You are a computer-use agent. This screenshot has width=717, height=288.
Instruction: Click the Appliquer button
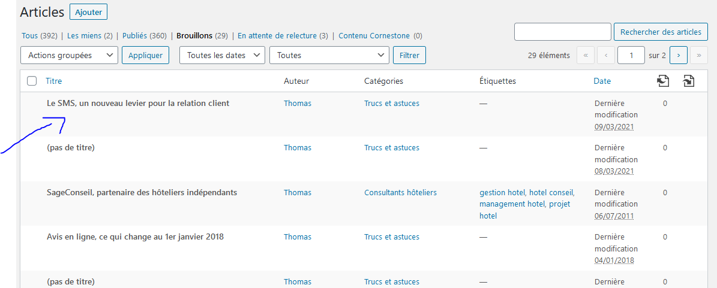[145, 55]
